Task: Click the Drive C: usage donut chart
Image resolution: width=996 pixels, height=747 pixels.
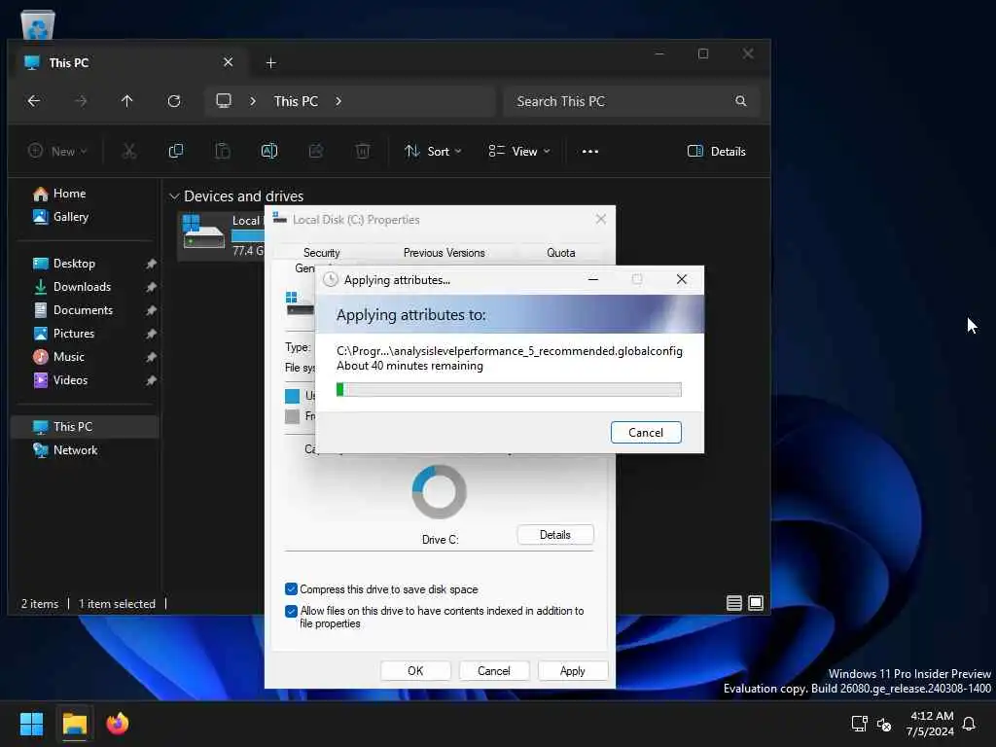Action: [439, 491]
